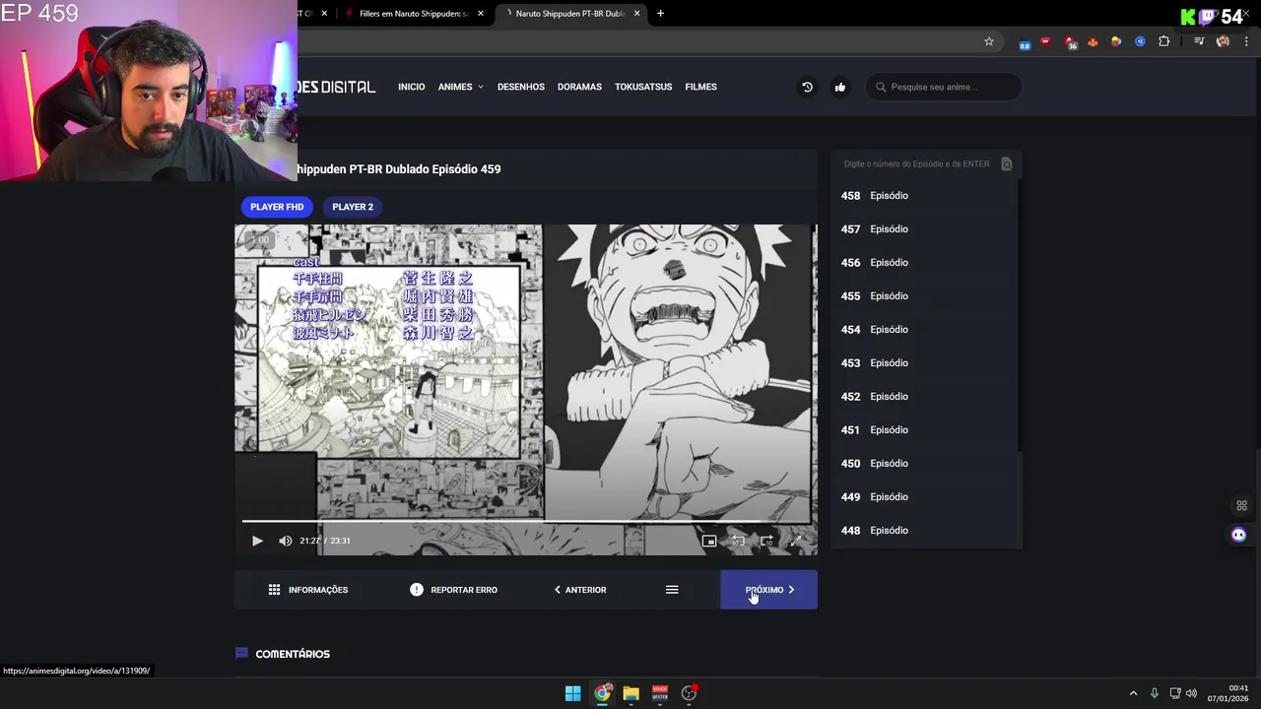
Task: Focus the episode number input field
Action: (916, 164)
